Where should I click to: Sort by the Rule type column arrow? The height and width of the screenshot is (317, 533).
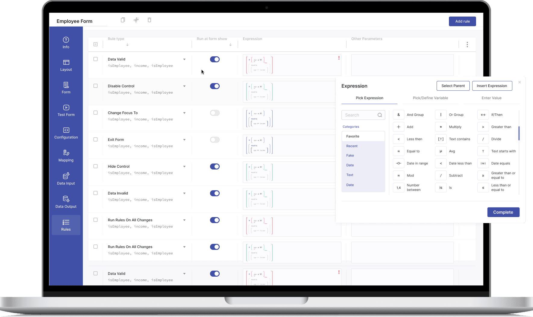click(x=127, y=45)
